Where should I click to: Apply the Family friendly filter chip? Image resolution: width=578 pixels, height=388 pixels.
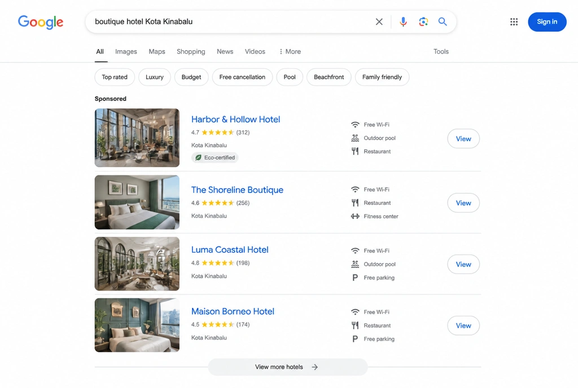pyautogui.click(x=382, y=77)
